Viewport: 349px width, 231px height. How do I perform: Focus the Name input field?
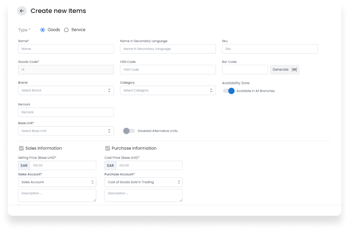[x=66, y=49]
